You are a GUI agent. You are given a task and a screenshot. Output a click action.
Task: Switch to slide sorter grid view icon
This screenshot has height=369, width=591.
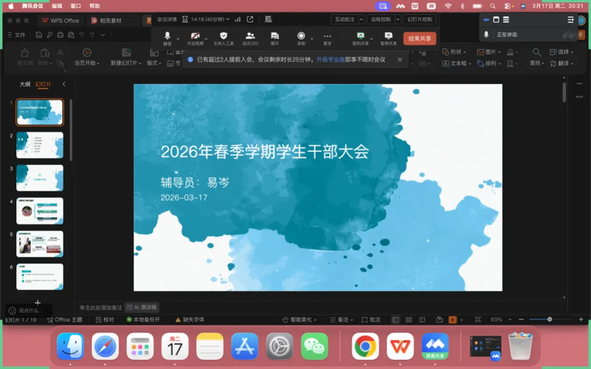[x=409, y=320]
